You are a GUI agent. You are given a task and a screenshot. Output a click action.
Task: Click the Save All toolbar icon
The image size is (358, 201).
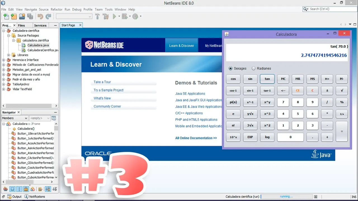[30, 16]
